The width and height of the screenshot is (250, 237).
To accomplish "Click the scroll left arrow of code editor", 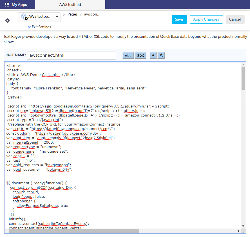I will click(x=7, y=231).
